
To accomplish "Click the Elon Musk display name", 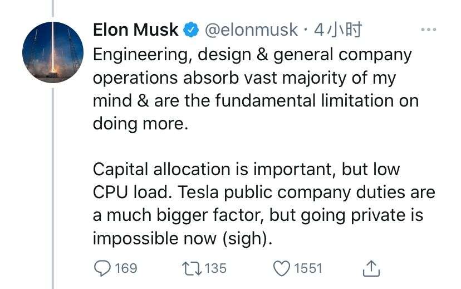I will click(x=135, y=30).
